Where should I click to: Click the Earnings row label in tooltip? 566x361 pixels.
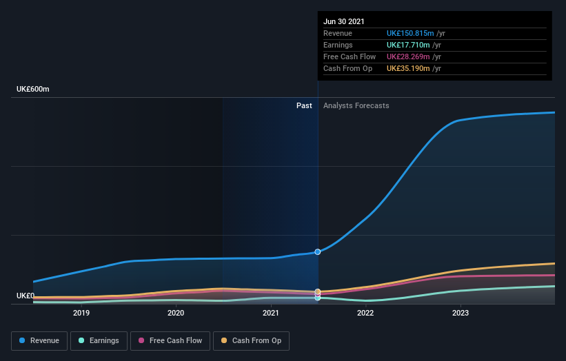338,45
